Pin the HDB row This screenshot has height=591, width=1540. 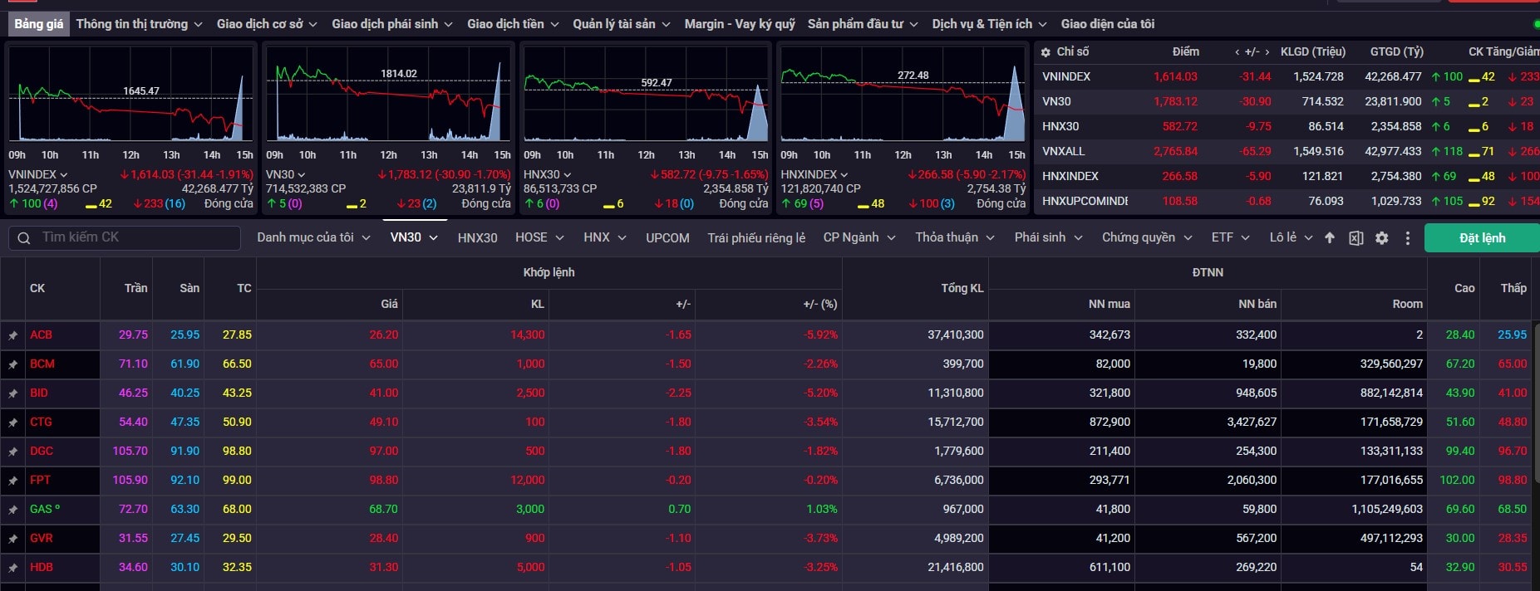(12, 568)
